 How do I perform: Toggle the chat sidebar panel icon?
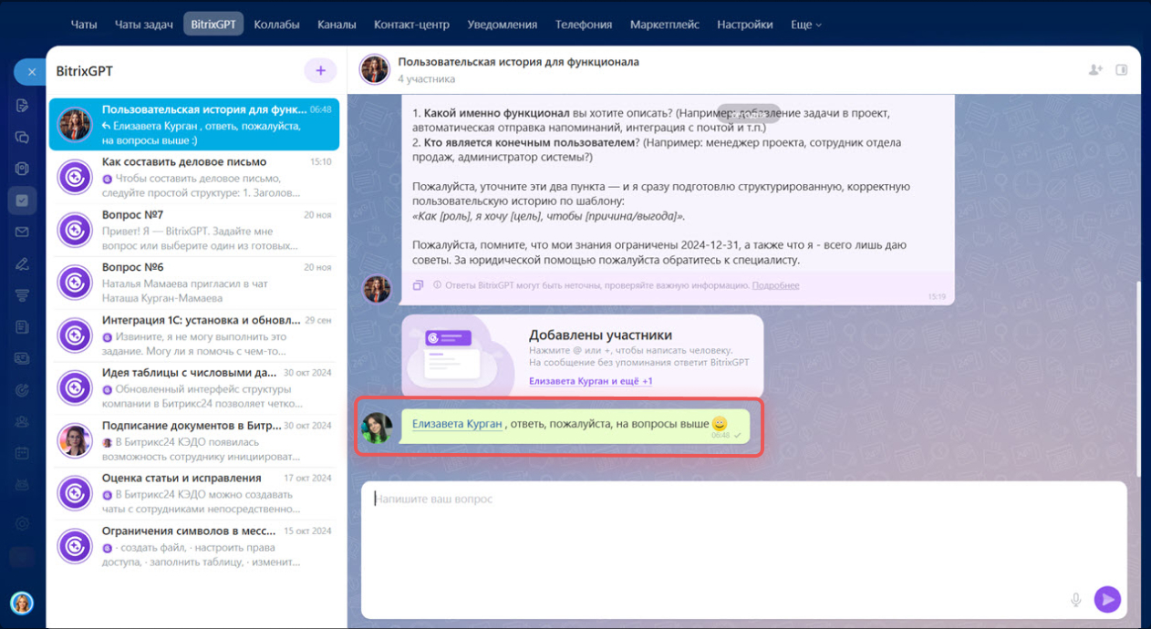pos(1122,69)
